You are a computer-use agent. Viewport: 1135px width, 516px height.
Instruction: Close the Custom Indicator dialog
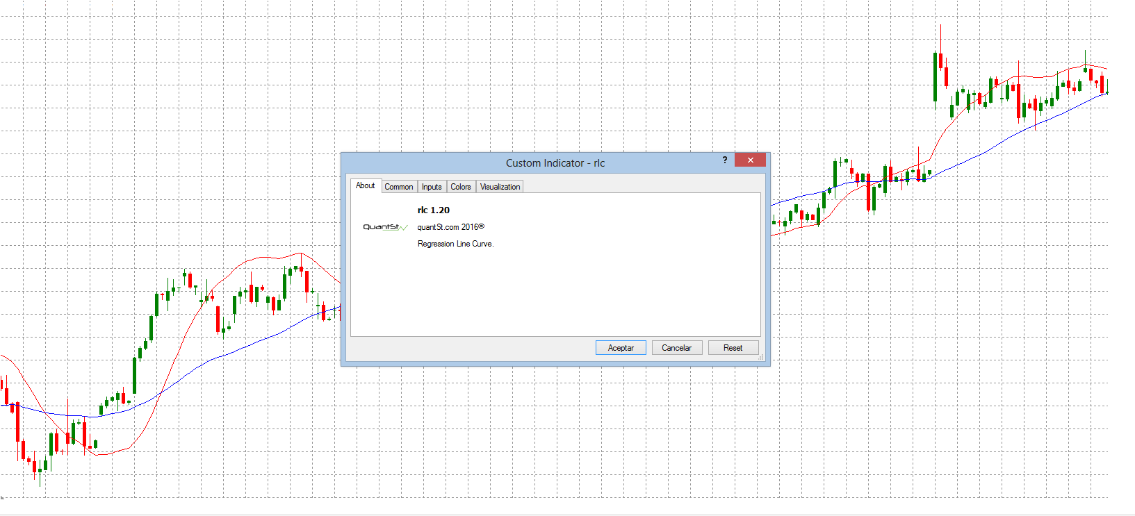point(750,160)
